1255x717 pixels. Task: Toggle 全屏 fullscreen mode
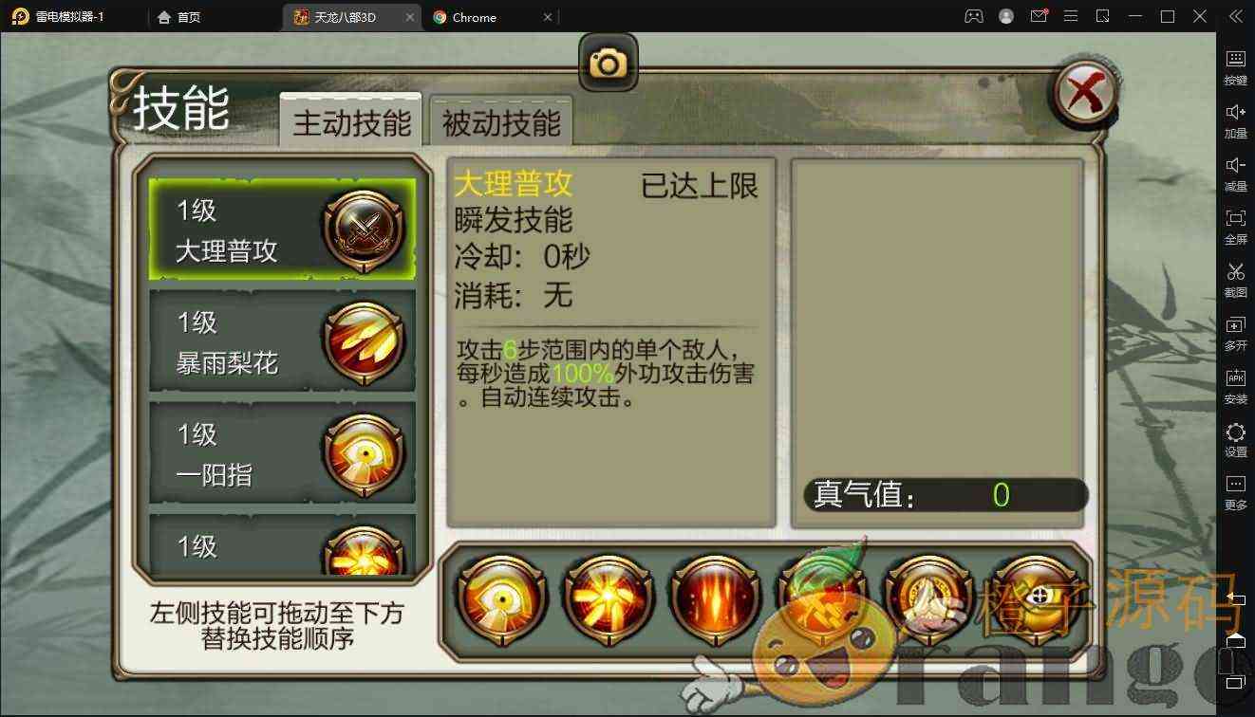[1235, 227]
